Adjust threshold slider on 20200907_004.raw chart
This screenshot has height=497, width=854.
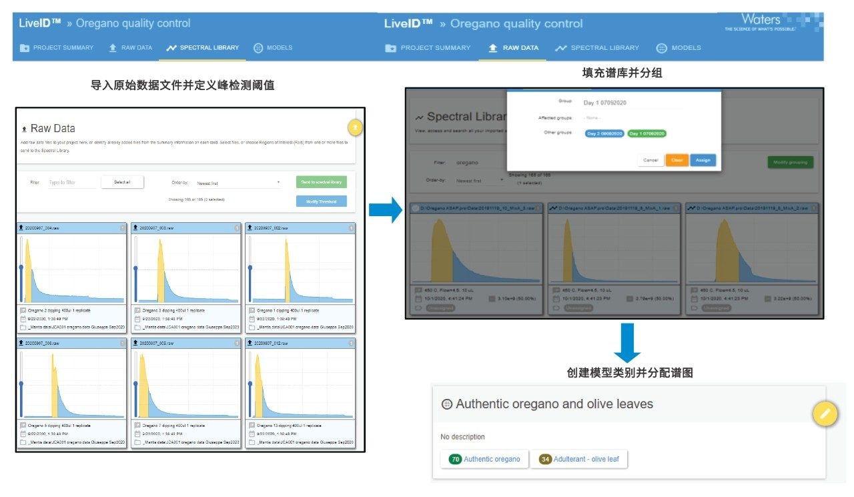pyautogui.click(x=21, y=268)
